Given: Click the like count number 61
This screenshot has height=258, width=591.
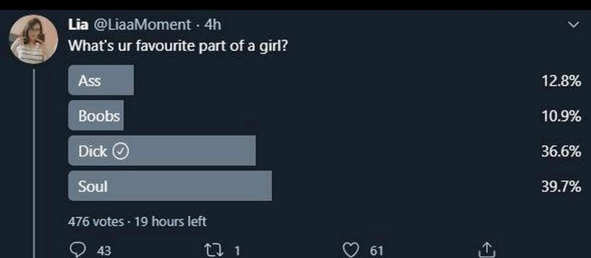Looking at the screenshot, I should tap(376, 251).
